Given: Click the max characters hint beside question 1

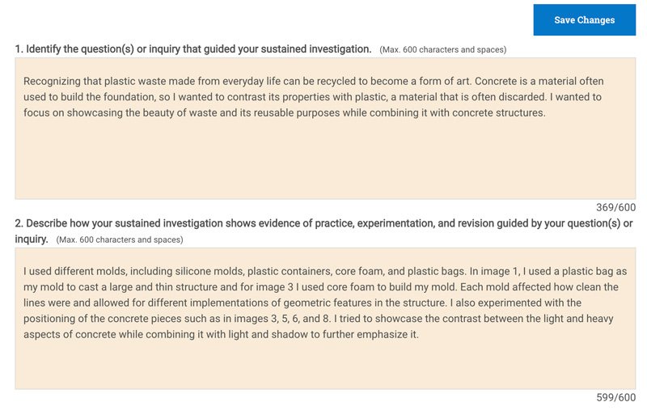Looking at the screenshot, I should (x=442, y=49).
